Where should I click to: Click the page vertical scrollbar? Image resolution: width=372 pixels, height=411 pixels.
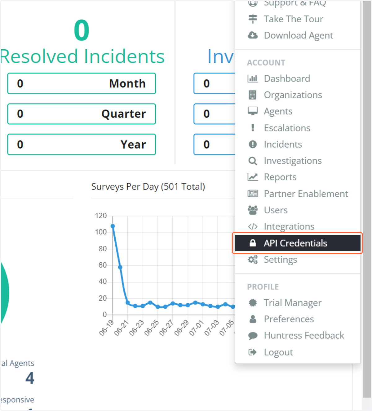(x=367, y=199)
